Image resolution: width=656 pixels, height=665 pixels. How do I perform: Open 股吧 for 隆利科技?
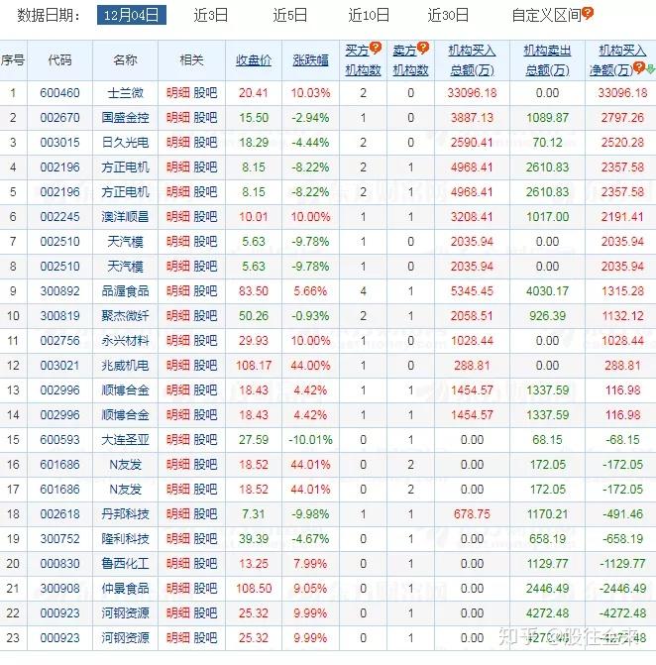click(x=205, y=538)
